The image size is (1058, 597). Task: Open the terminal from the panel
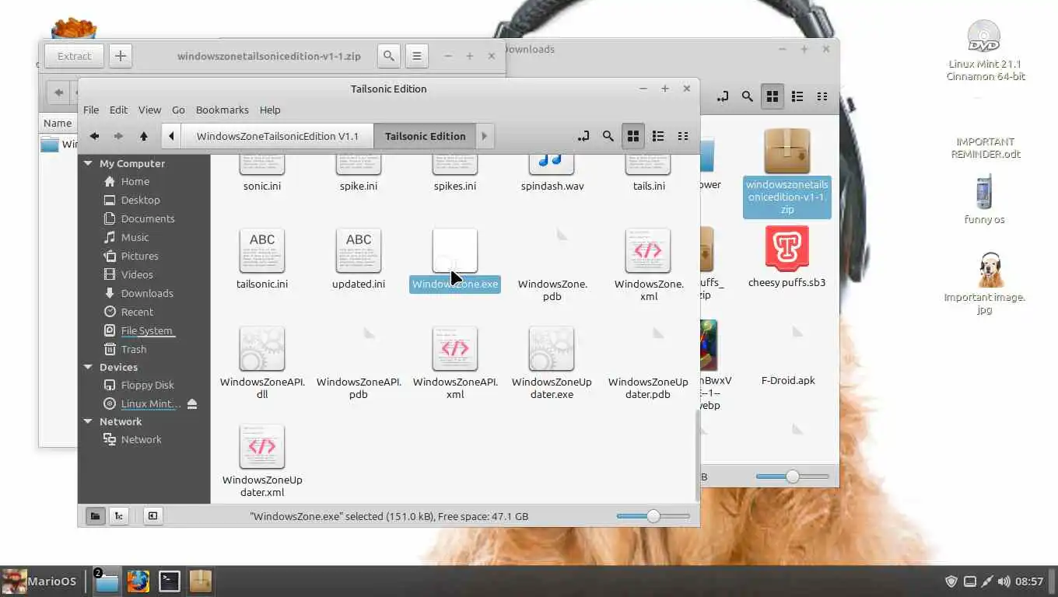coord(169,581)
